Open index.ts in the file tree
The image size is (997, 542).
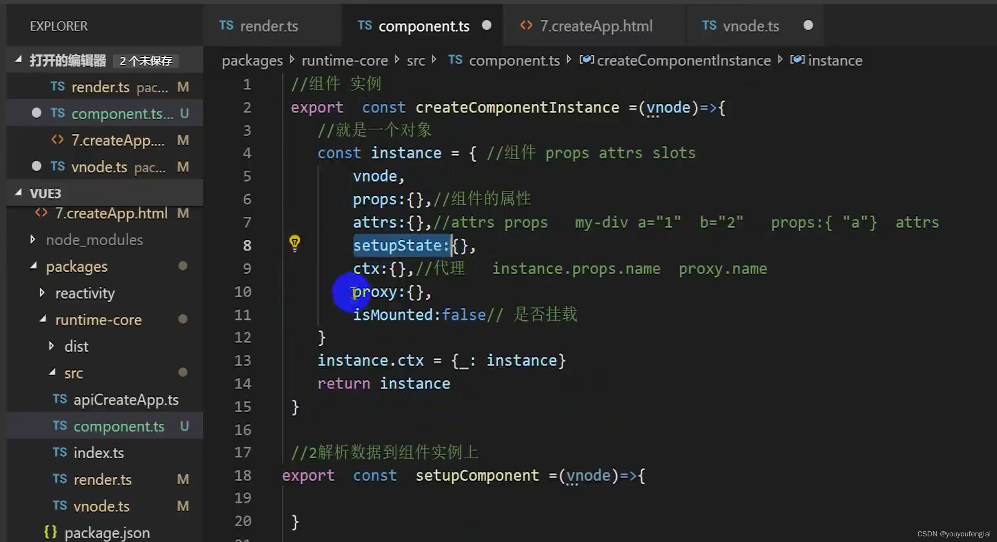(x=105, y=453)
